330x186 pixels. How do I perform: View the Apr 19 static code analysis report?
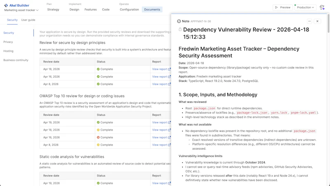[161, 183]
